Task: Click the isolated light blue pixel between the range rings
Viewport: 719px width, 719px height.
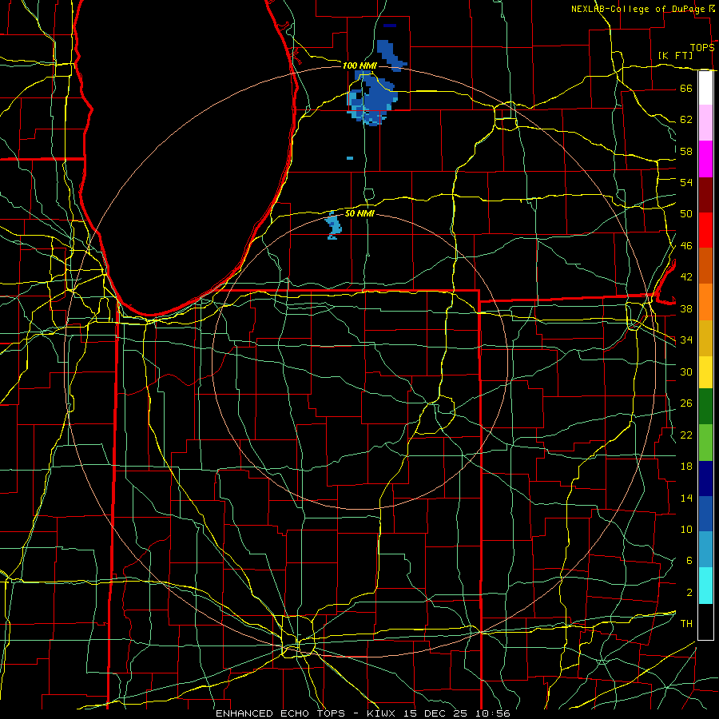Action: 350,158
